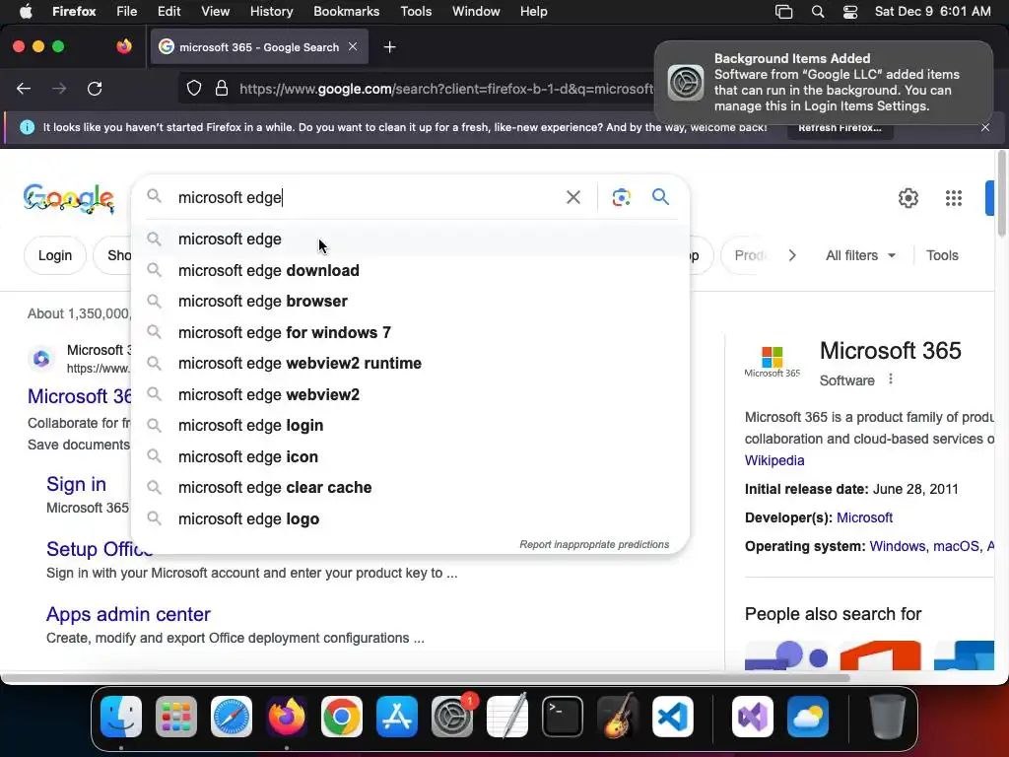Open the File menu
The width and height of the screenshot is (1009, 757).
pos(126,12)
